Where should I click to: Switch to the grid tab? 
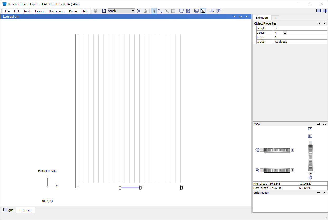click(8, 210)
